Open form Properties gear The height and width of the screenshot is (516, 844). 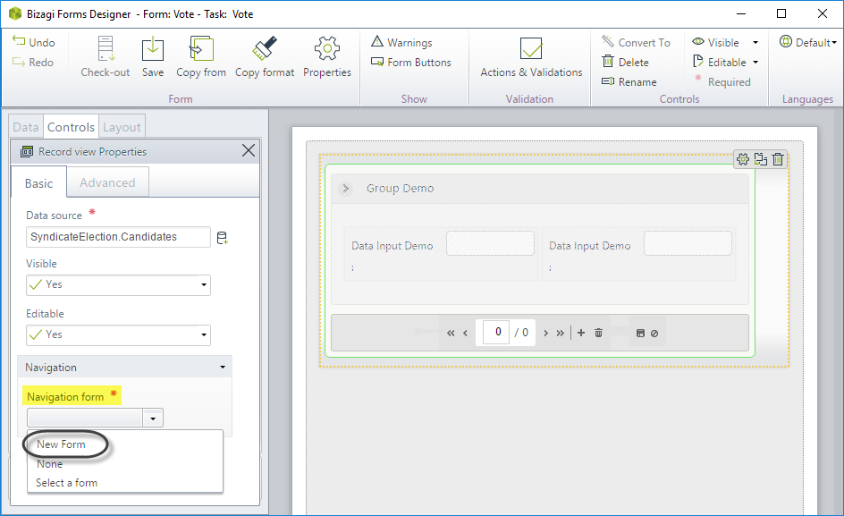tap(326, 57)
